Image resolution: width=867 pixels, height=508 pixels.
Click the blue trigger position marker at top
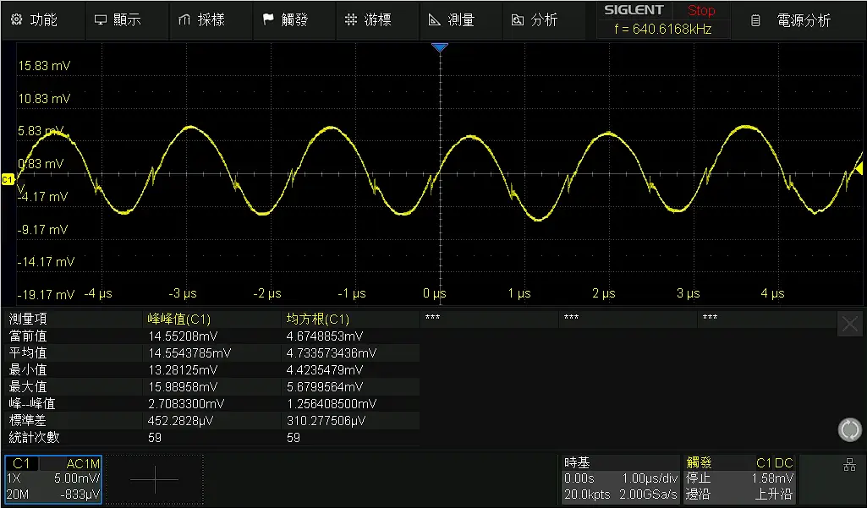(x=438, y=48)
